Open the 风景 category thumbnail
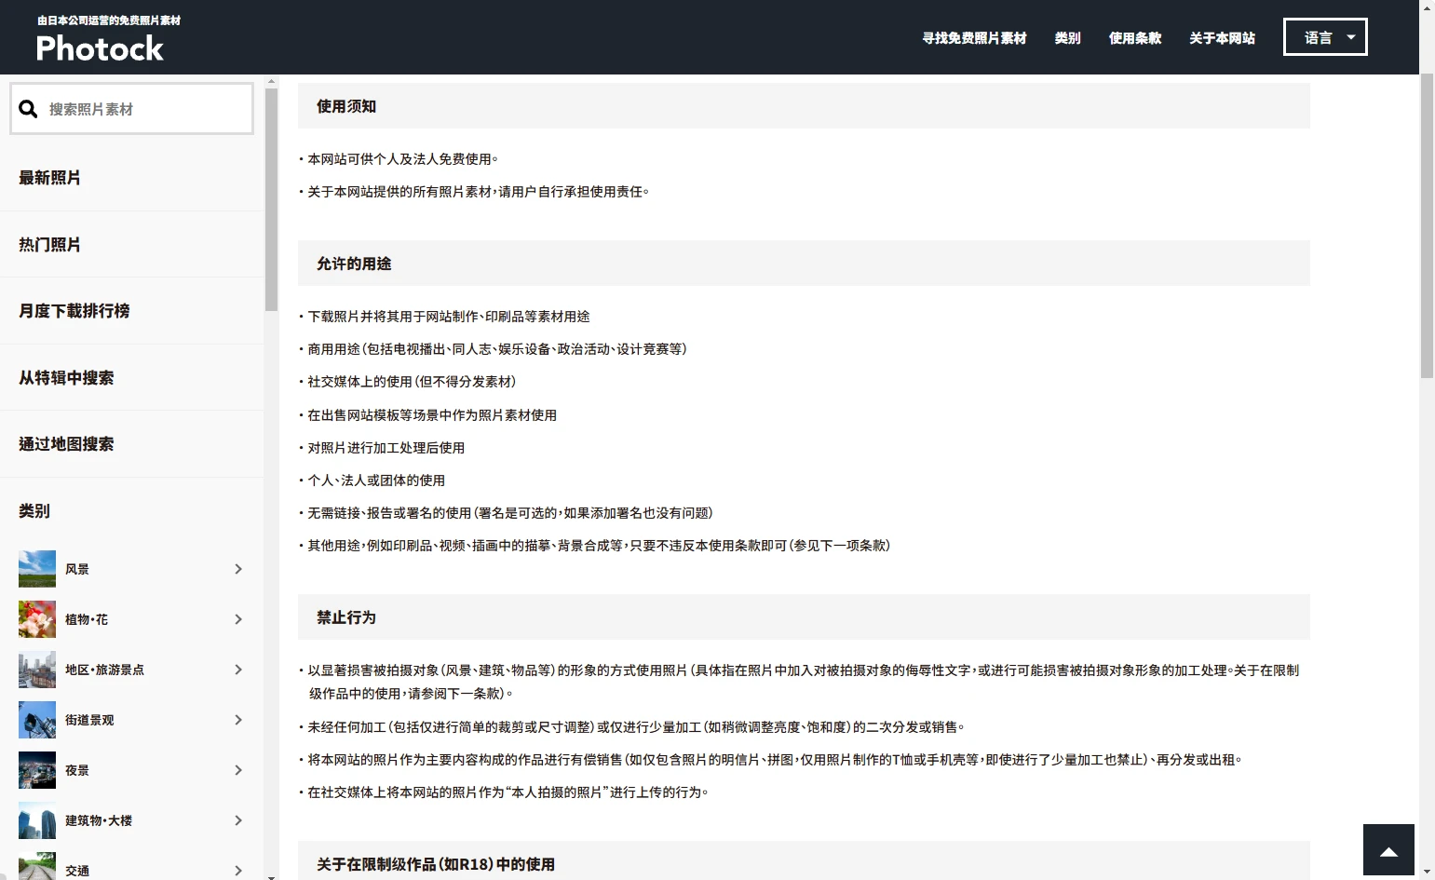This screenshot has height=880, width=1435. [x=37, y=569]
